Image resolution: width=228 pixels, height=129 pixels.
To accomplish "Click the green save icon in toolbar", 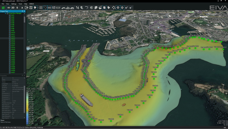I will 3,8.
